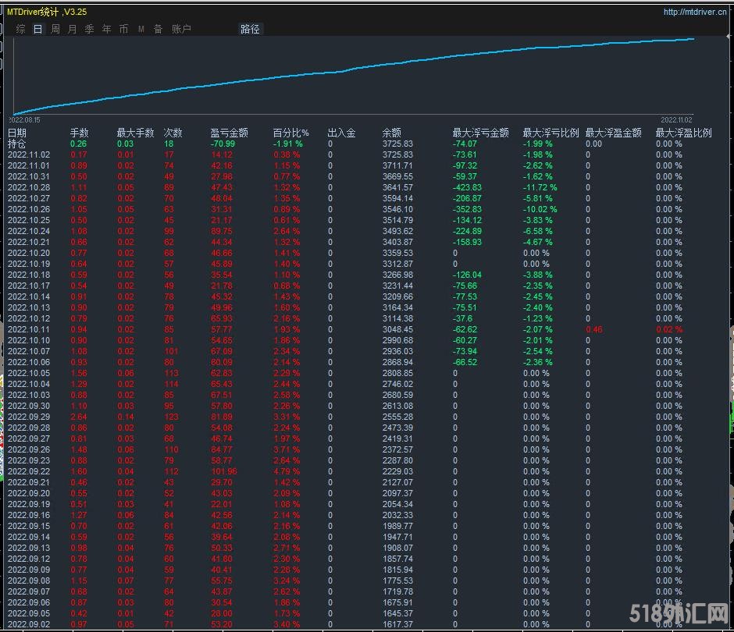Click the date 2022.10.11 row
734x632 pixels.
(29, 329)
